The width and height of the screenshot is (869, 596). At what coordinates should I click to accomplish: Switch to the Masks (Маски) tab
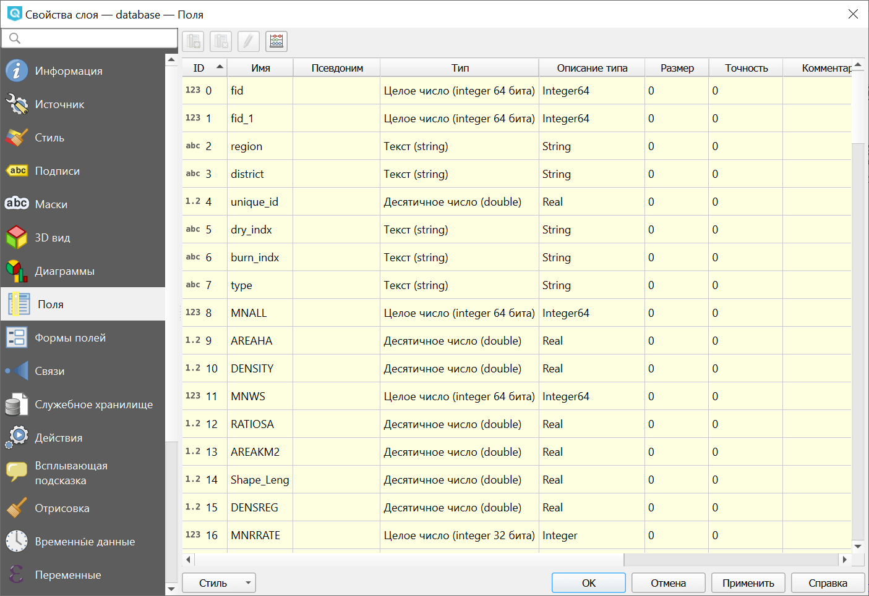coord(51,204)
